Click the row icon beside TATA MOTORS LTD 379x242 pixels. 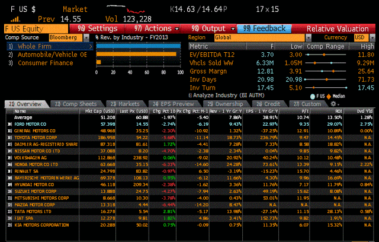[9, 212]
